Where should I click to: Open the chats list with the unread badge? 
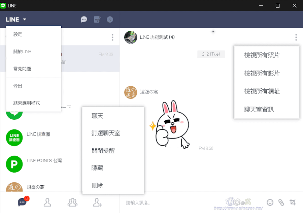click(x=22, y=202)
